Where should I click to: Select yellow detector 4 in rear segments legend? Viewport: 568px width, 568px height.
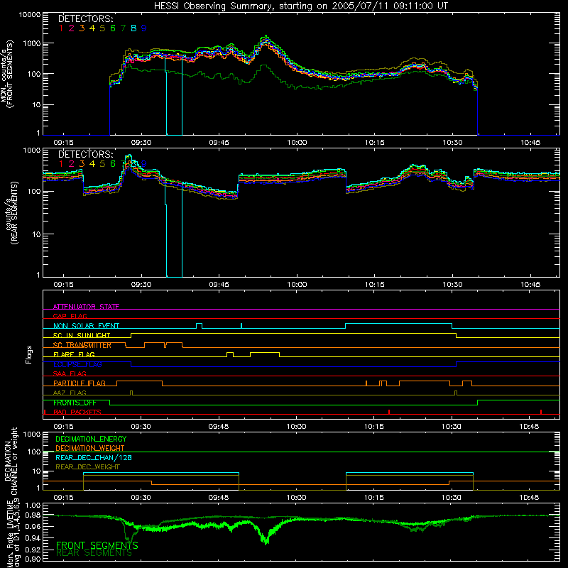[92, 164]
